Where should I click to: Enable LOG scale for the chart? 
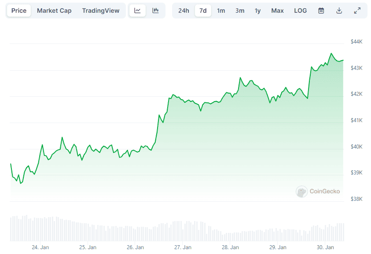[300, 10]
